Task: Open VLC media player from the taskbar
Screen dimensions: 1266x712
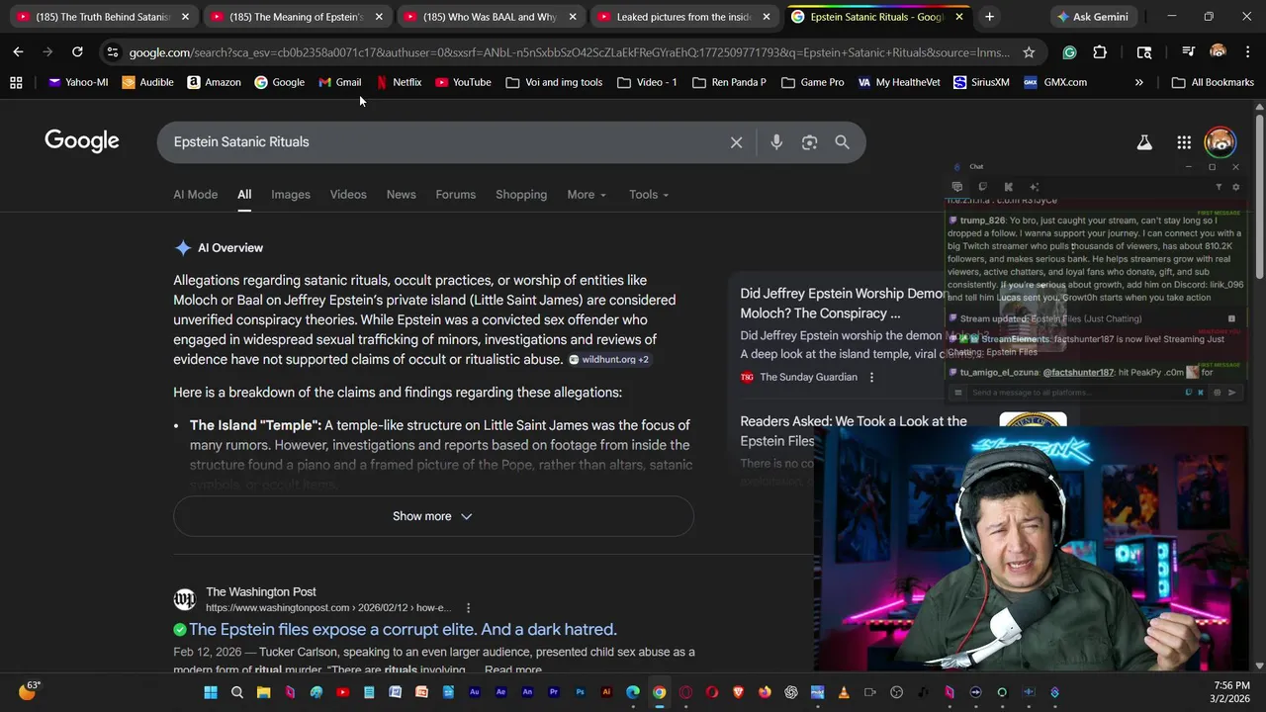Action: pos(844,692)
